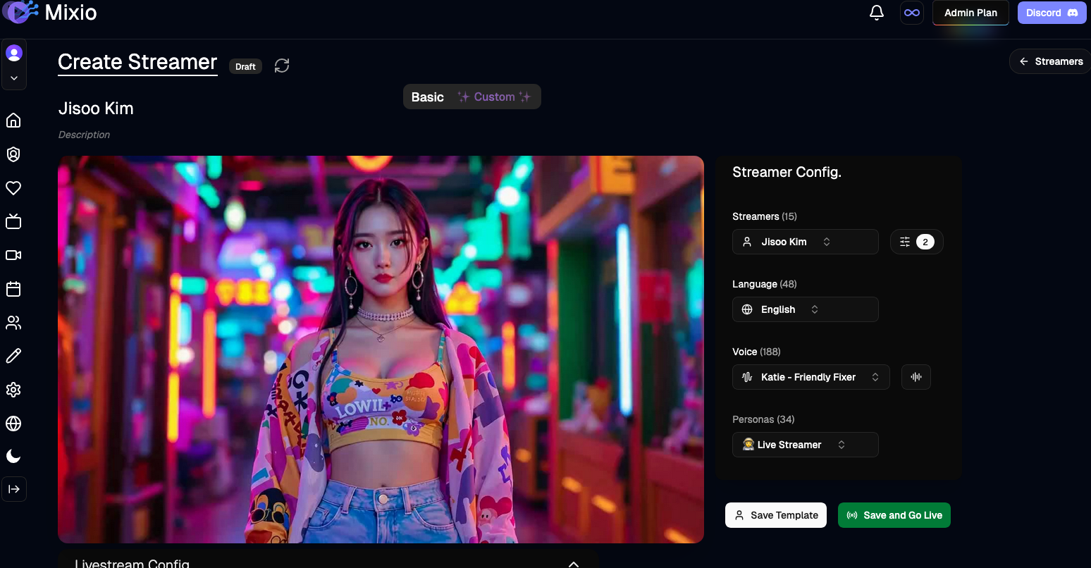This screenshot has height=568, width=1091.
Task: Click the refresh icon next to Draft badge
Action: click(282, 65)
